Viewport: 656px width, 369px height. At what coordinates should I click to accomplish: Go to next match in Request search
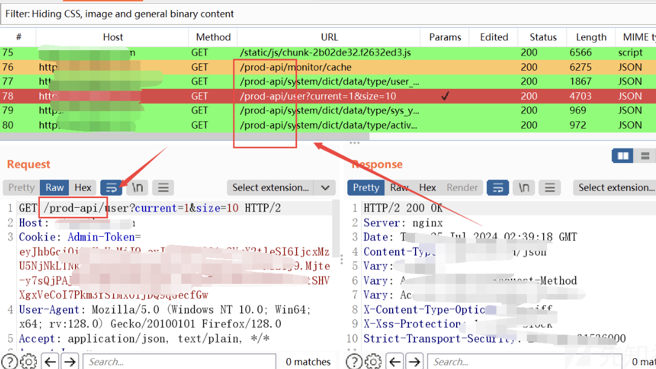(x=70, y=362)
